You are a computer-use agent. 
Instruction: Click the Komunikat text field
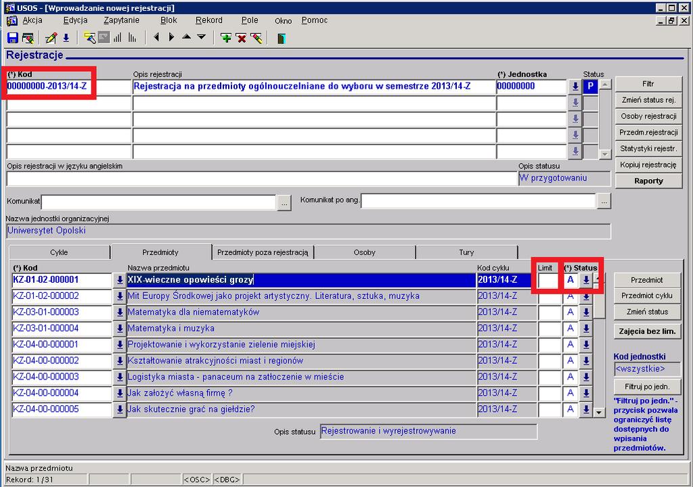point(158,202)
